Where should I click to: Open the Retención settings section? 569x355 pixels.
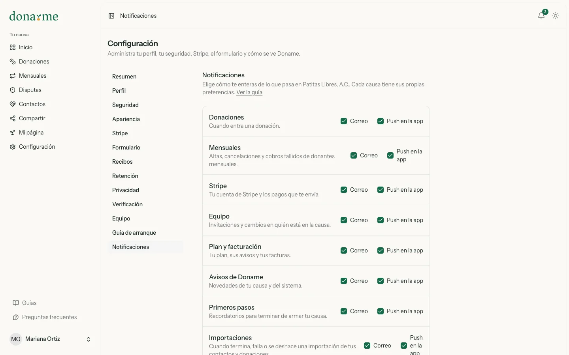[x=146, y=176]
